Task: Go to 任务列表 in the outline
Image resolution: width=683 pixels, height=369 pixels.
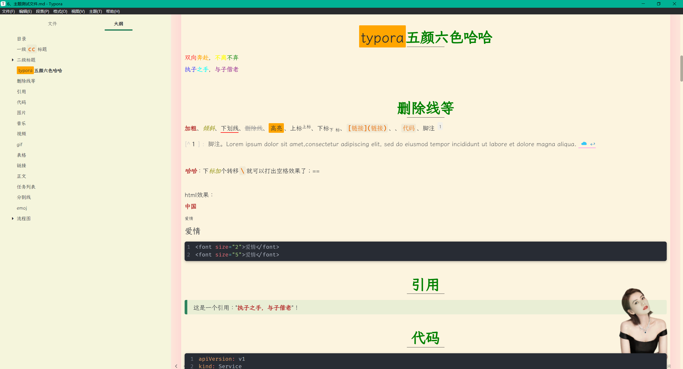Action: [x=26, y=187]
